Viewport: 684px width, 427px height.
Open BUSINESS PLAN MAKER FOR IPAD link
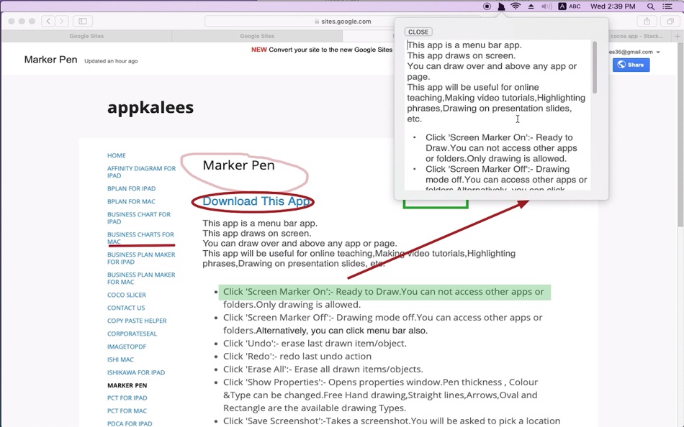coord(141,258)
